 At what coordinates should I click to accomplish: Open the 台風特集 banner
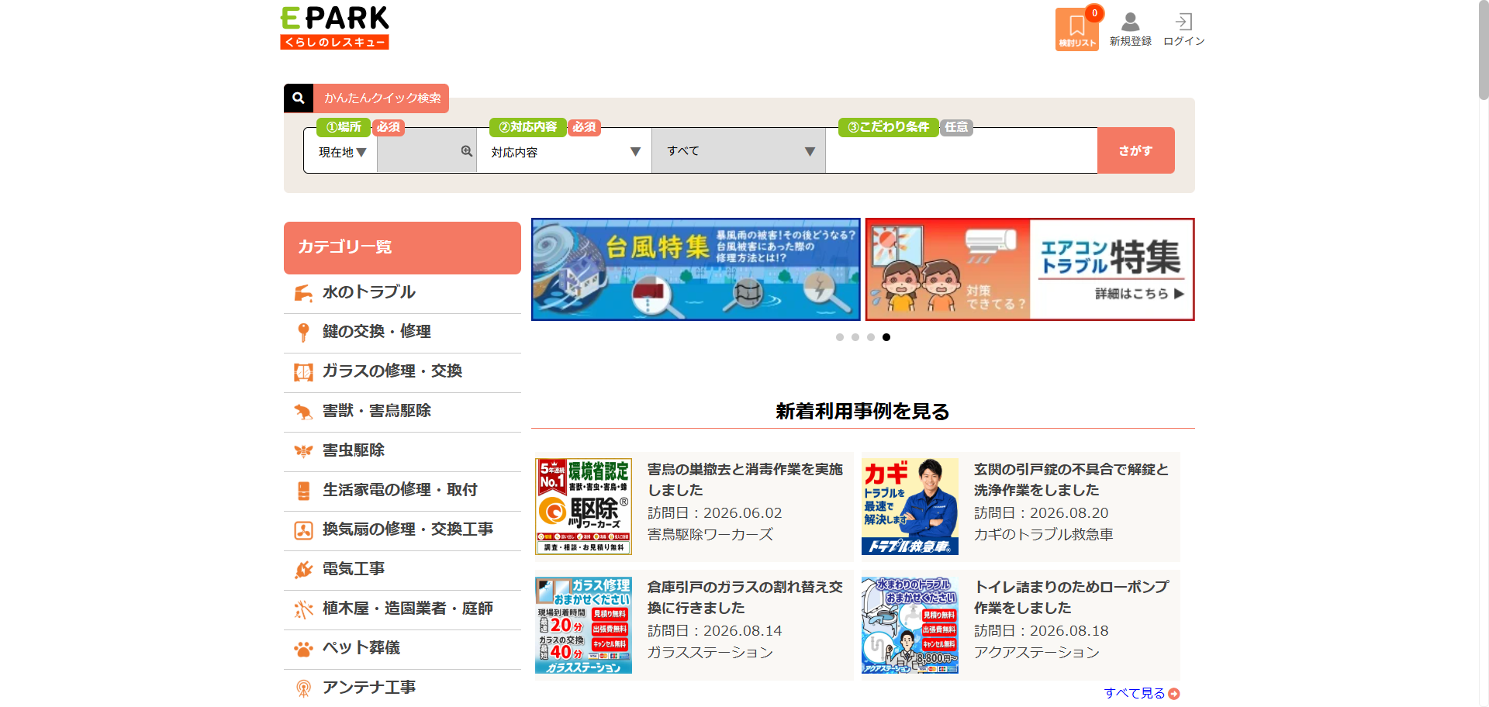(x=696, y=269)
